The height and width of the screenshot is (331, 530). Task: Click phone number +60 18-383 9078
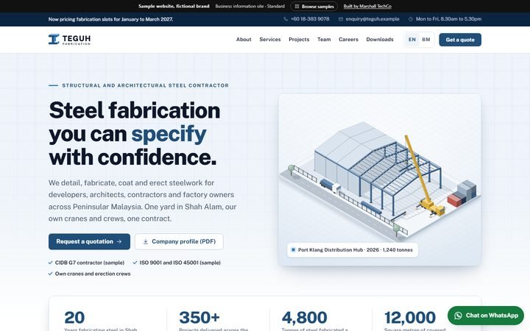[310, 19]
